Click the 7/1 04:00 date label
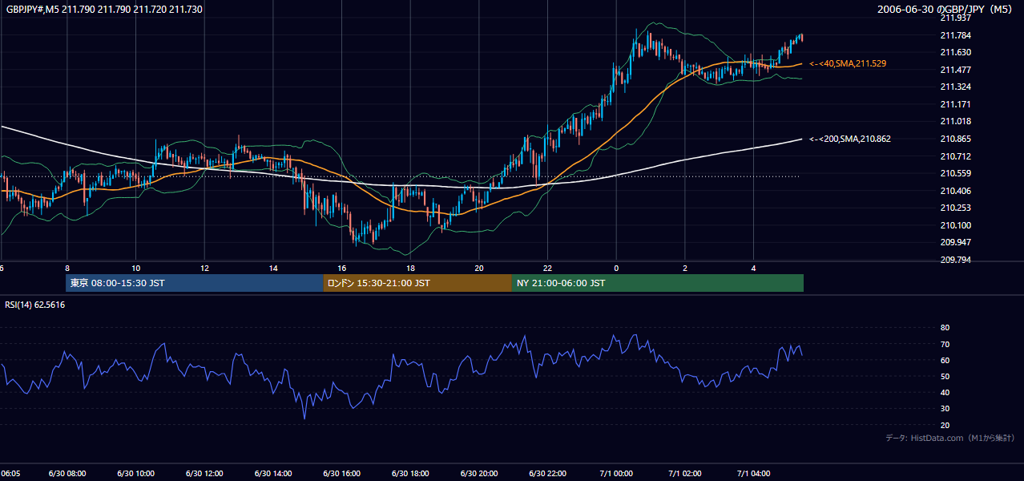The height and width of the screenshot is (481, 1024). (x=754, y=474)
